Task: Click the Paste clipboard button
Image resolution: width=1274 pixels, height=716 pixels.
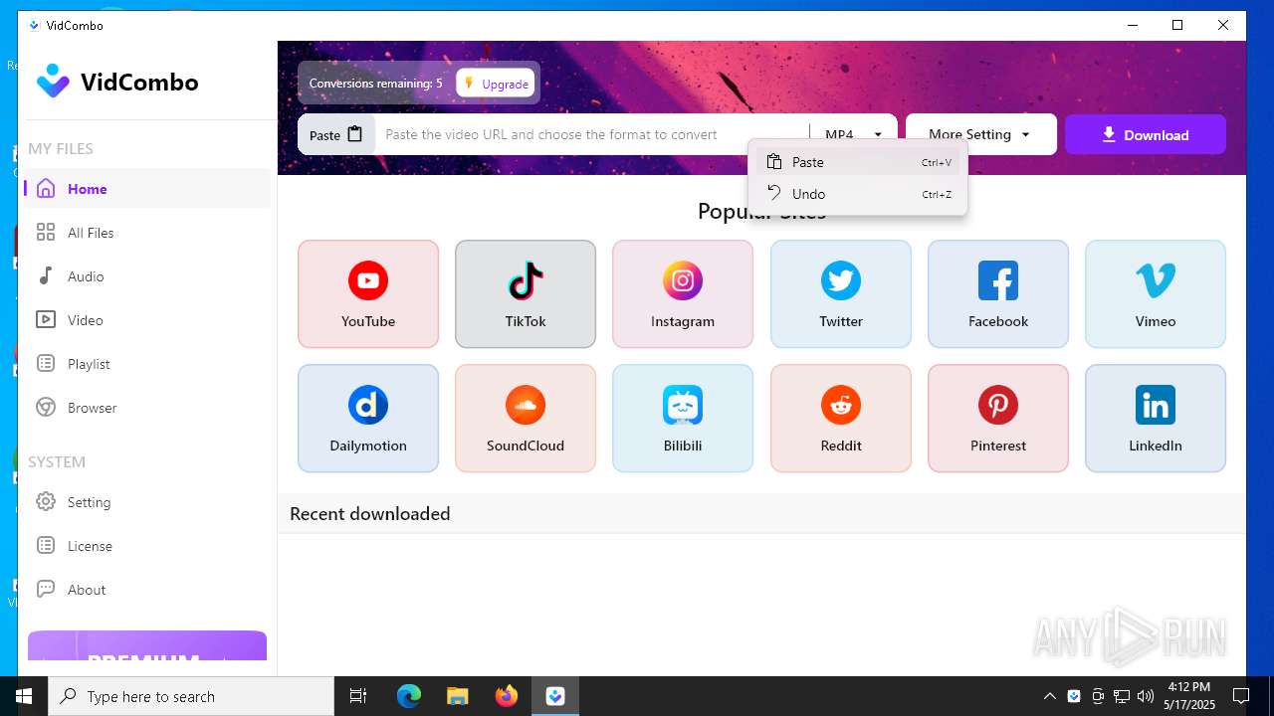Action: (336, 134)
